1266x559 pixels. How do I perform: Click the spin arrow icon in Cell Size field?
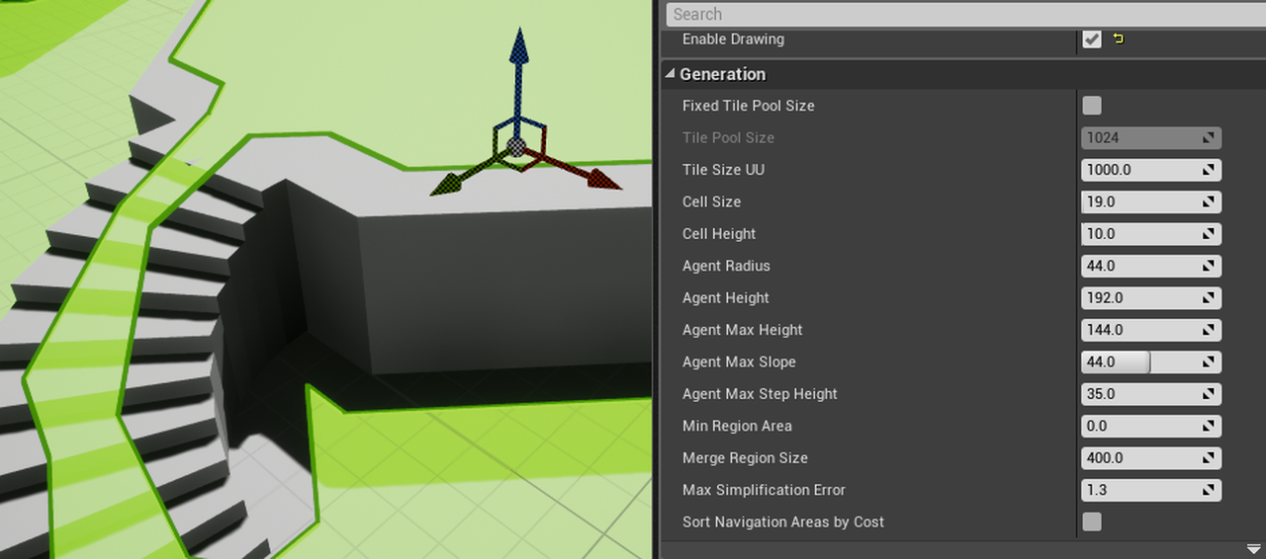1208,201
